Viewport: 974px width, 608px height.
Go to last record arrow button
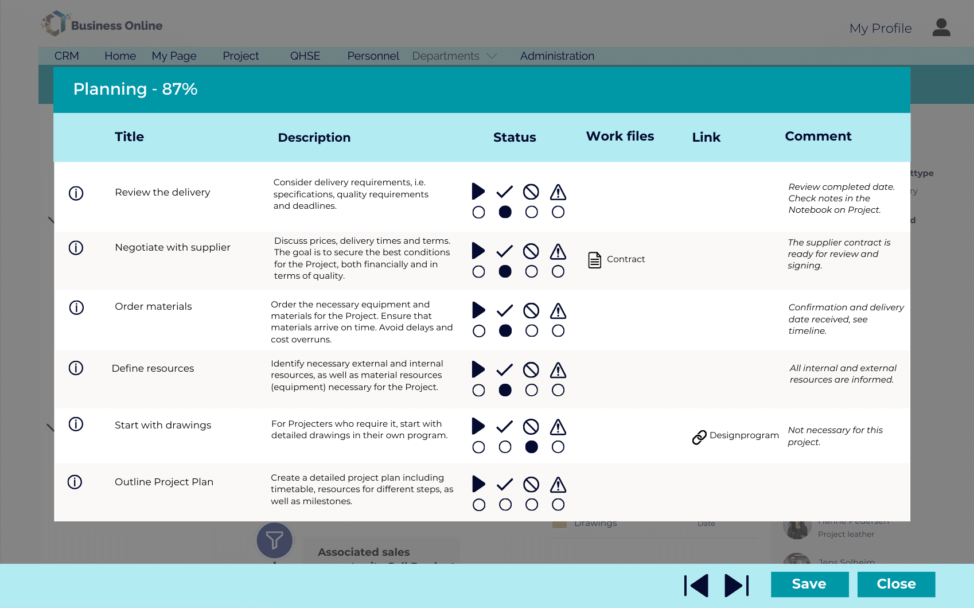click(737, 586)
